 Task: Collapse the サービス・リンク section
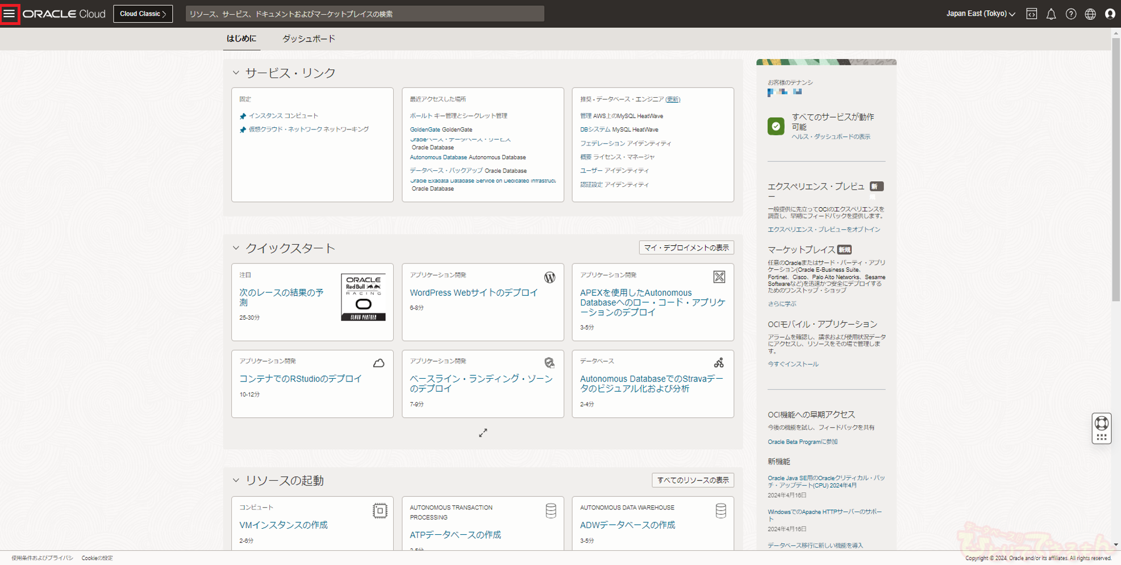click(236, 73)
